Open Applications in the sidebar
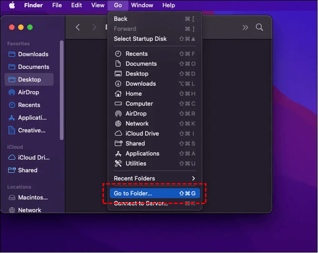This screenshot has width=318, height=253. pos(29,118)
